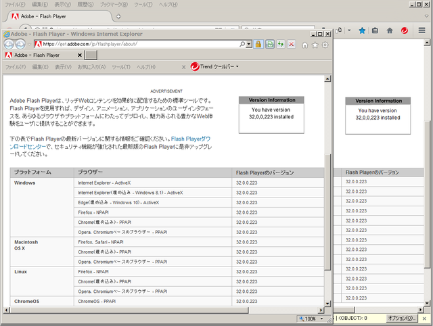Image resolution: width=433 pixels, height=326 pixels.
Task: Click the Trend Micro icon in Firefox toolbar
Action: pos(405,30)
